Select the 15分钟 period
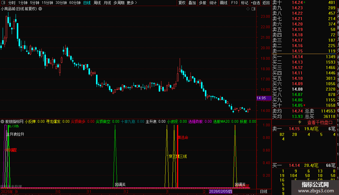Viewport: 339px width, 195px height. tap(47, 3)
